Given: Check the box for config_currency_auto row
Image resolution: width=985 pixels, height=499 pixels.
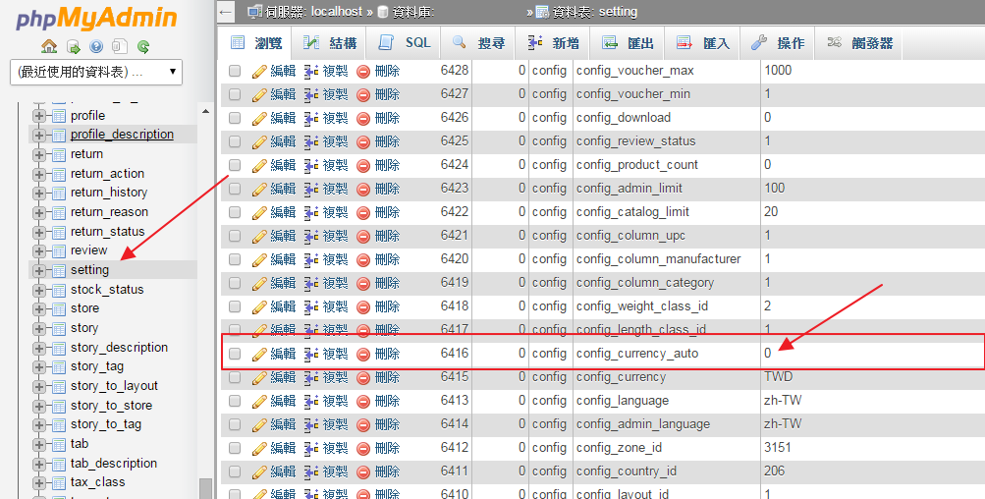Looking at the screenshot, I should coord(235,354).
